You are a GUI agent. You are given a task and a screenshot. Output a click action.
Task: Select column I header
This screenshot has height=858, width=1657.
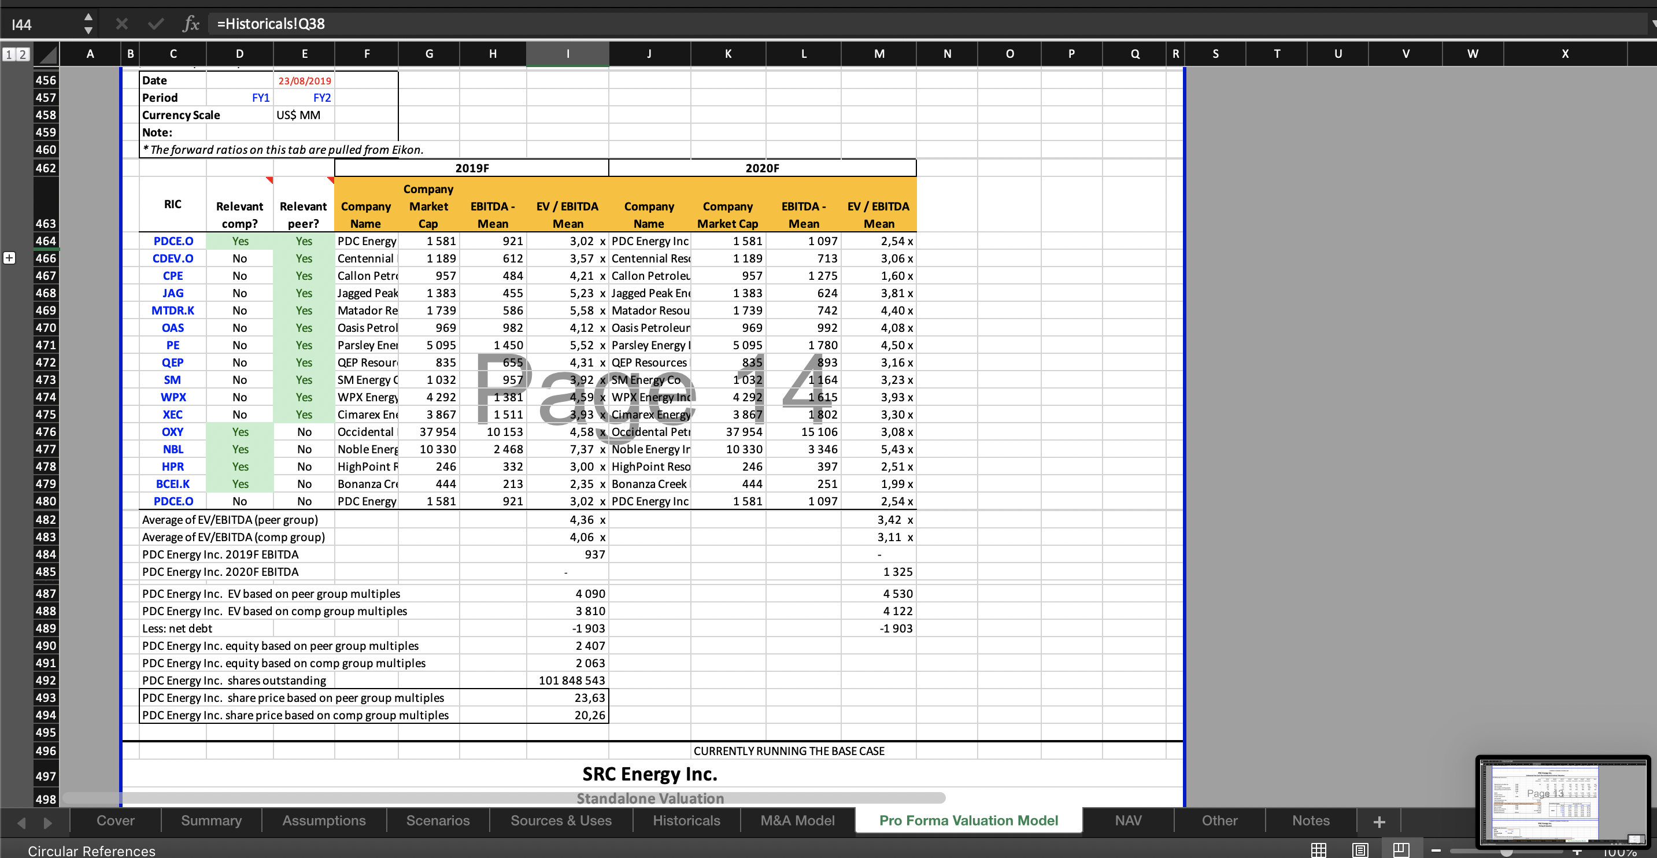click(x=567, y=54)
